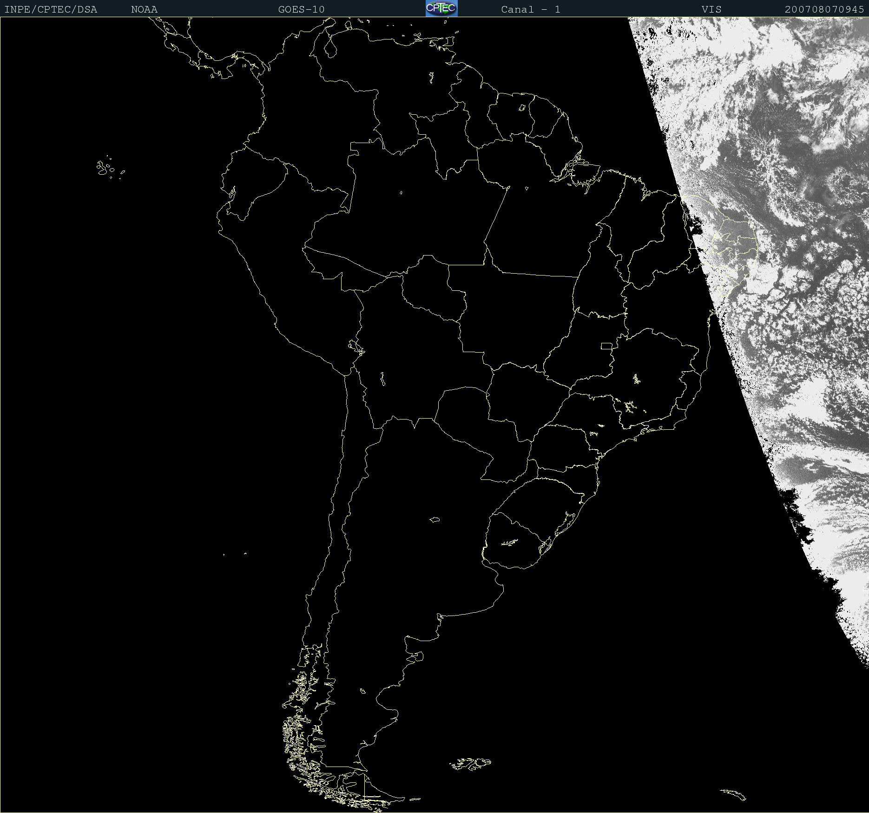Click the CPTEC logo in header
Screen dimensions: 869x813
441,8
